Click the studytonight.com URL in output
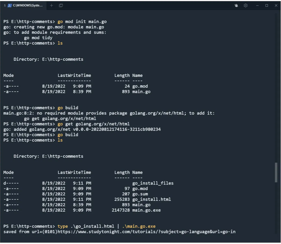This screenshot has height=244, width=281. coord(146,232)
